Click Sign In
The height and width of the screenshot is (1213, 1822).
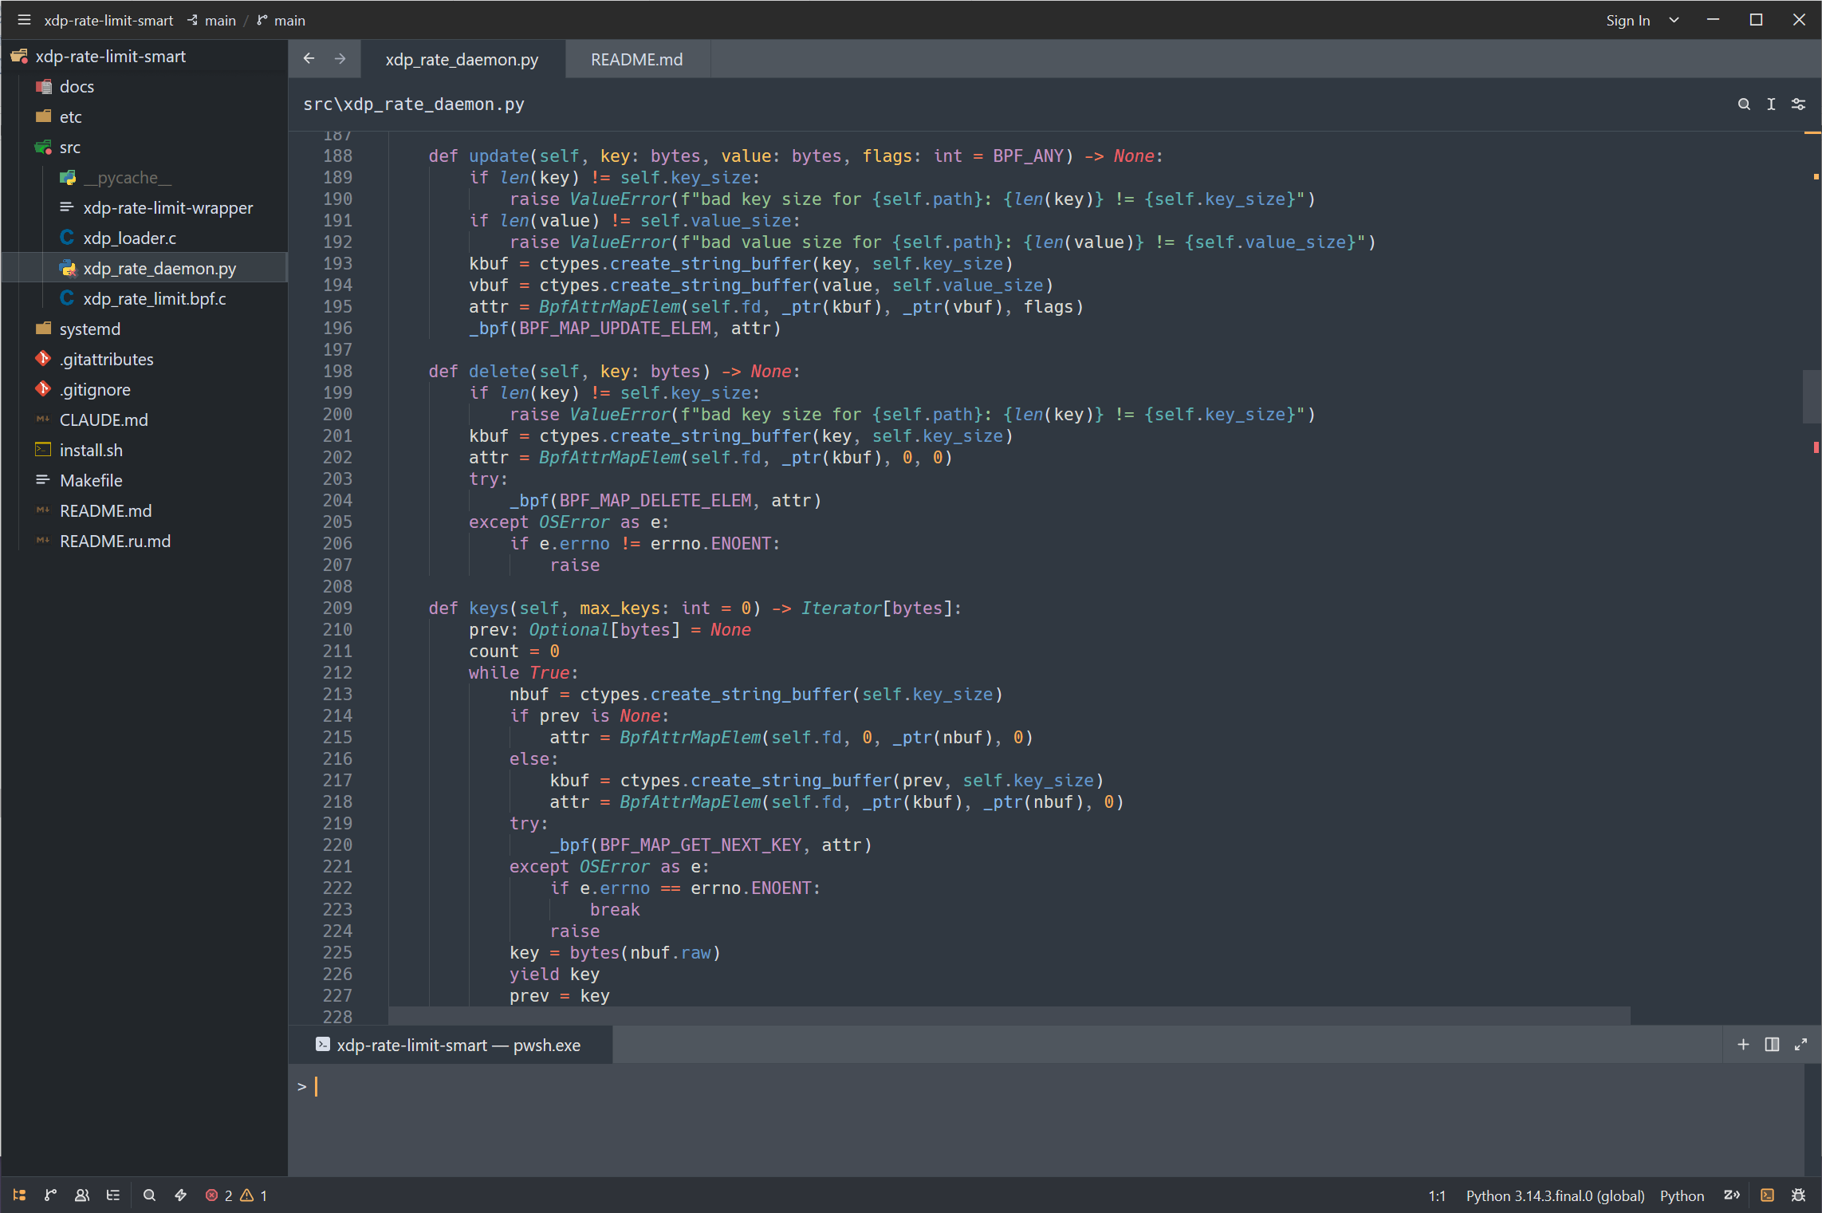1627,20
